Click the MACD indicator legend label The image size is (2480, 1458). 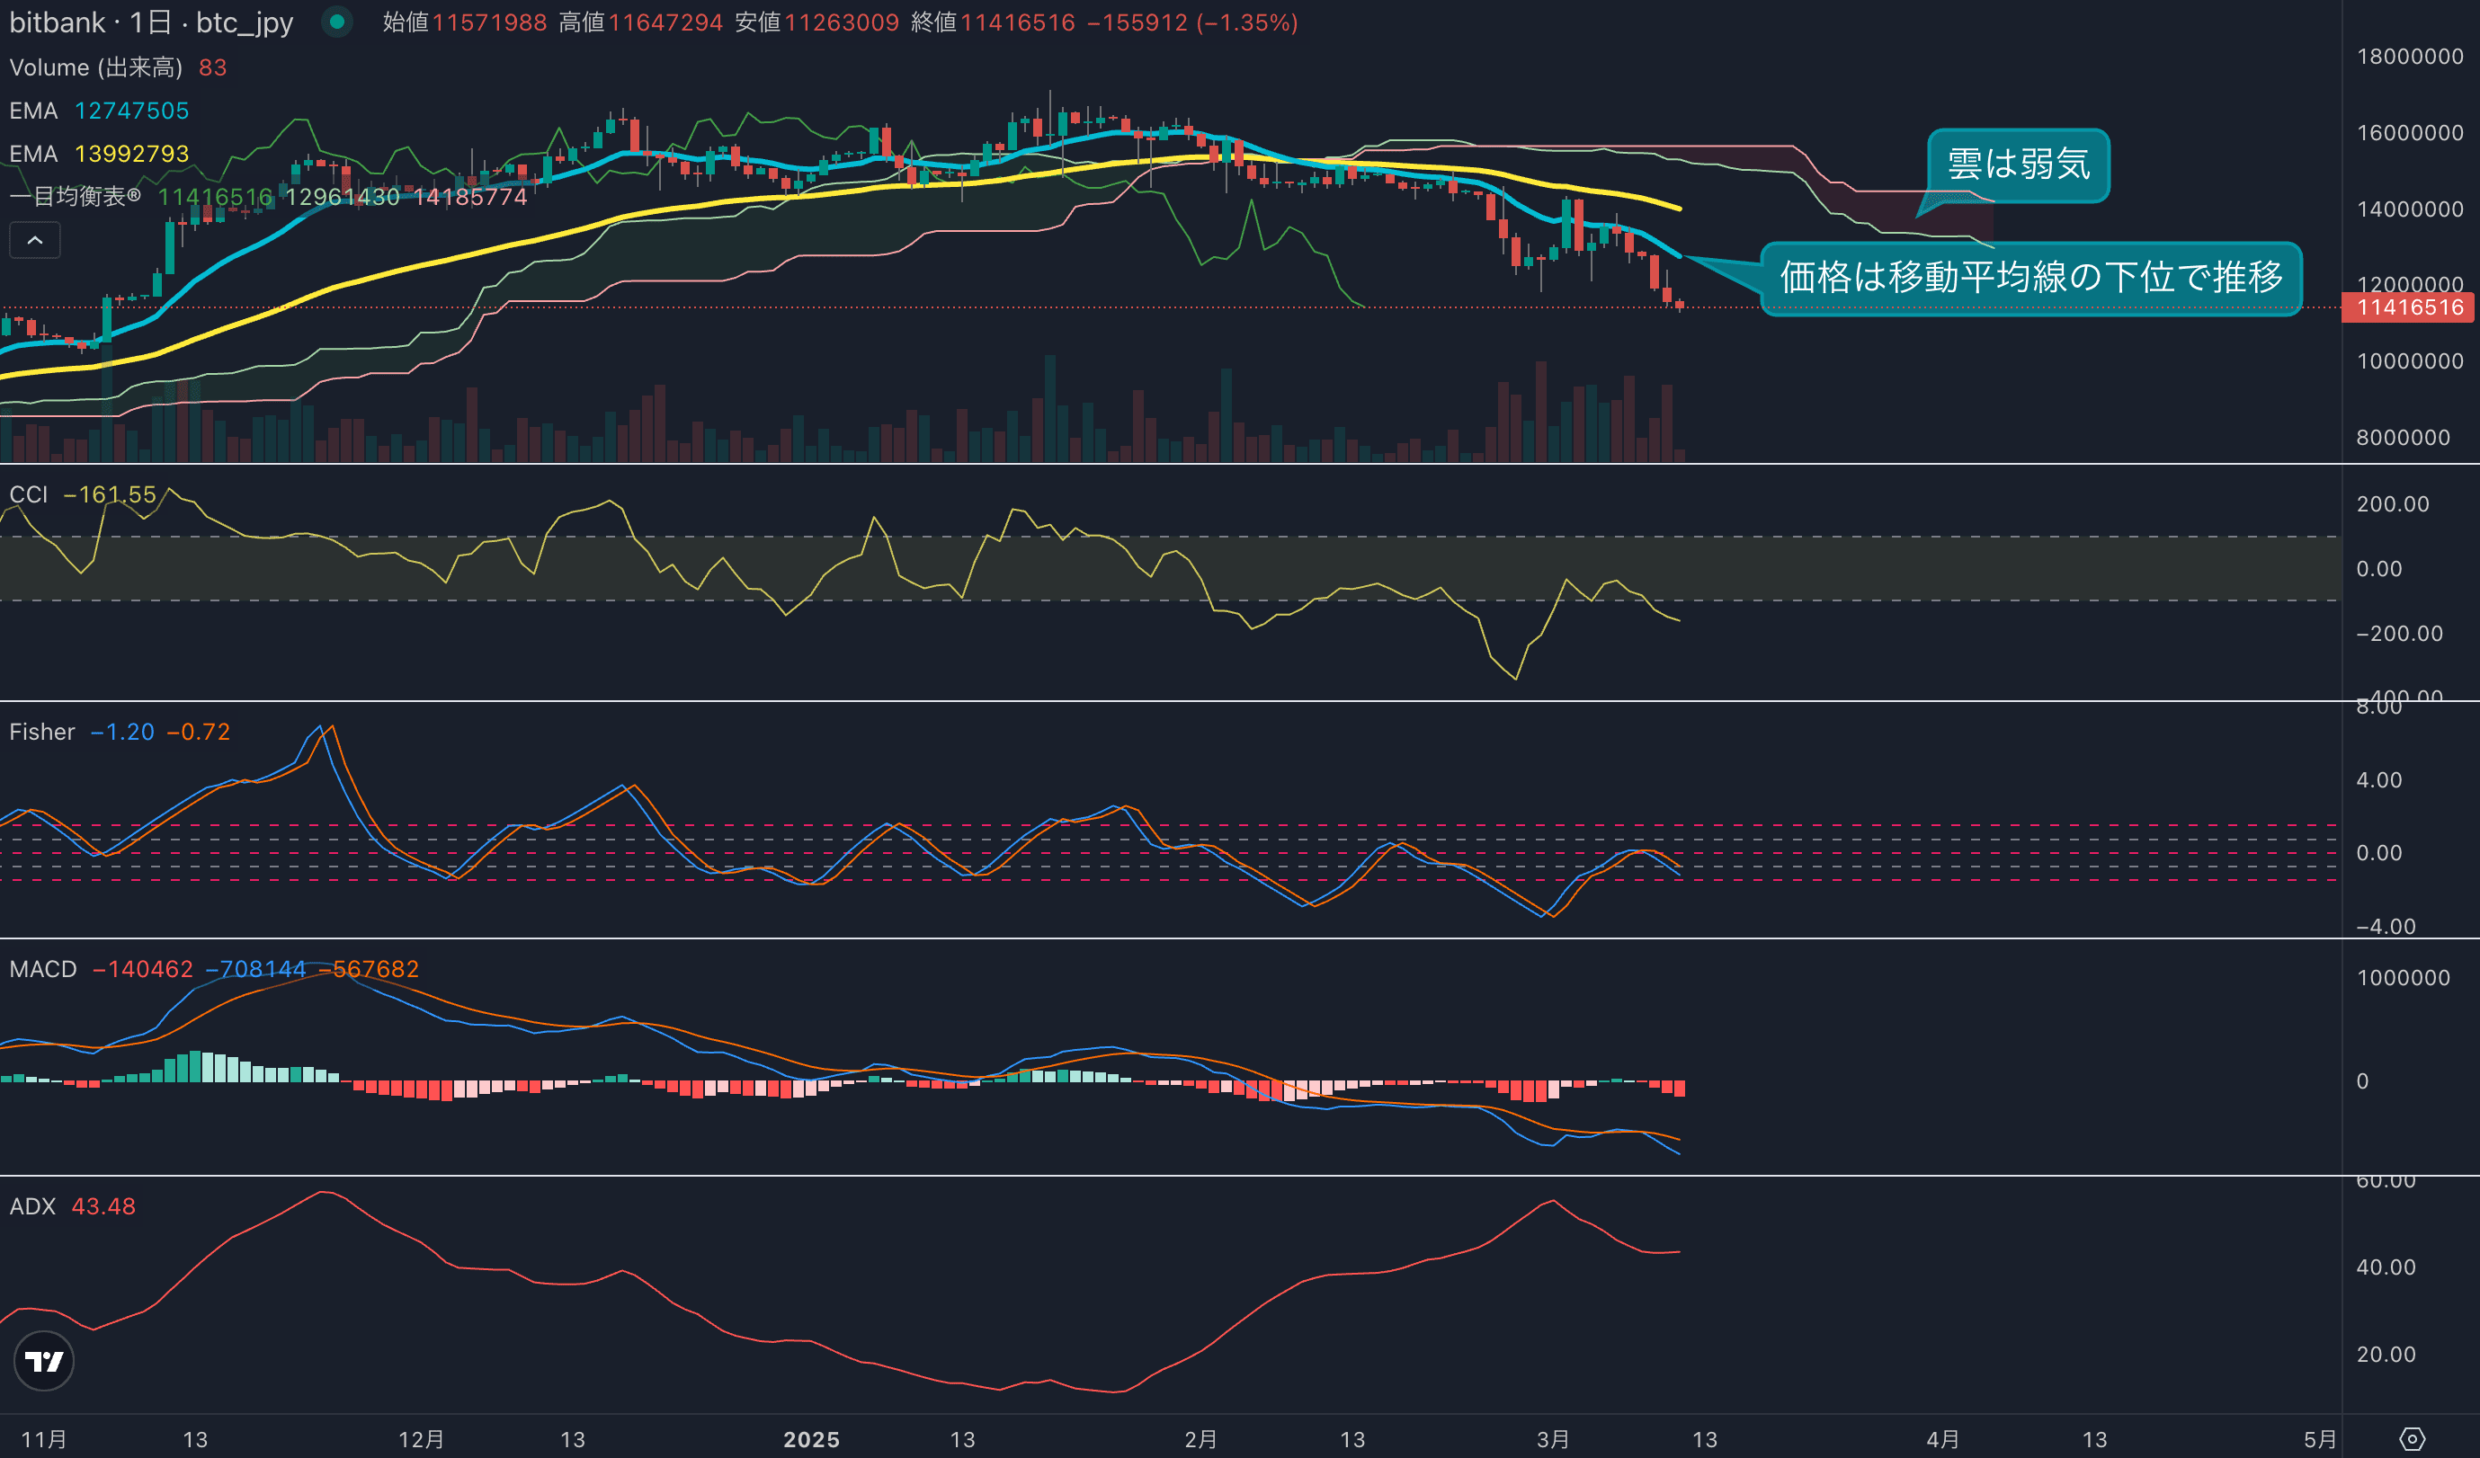click(x=43, y=969)
